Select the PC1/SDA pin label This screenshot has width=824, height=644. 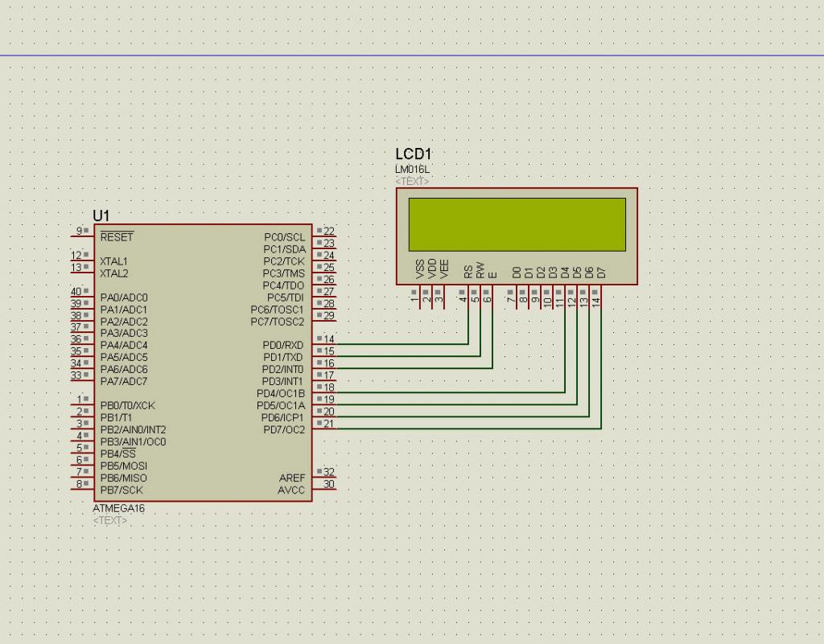pos(284,249)
